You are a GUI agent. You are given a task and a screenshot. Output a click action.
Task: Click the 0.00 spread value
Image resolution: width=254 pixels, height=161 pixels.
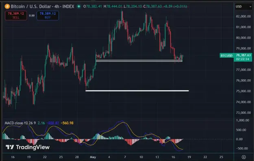tap(32, 15)
